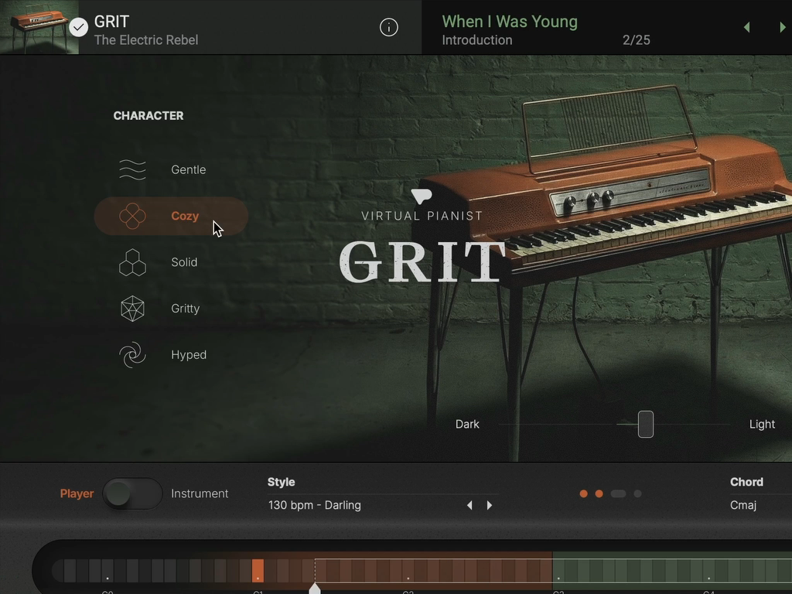Click the Cozy clover icon
Screen dimensions: 792x594
pos(132,217)
